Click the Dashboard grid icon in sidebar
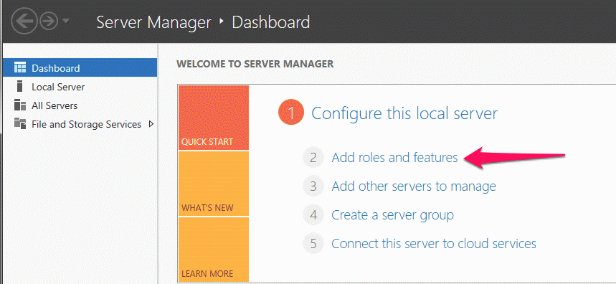The image size is (616, 284). [19, 68]
